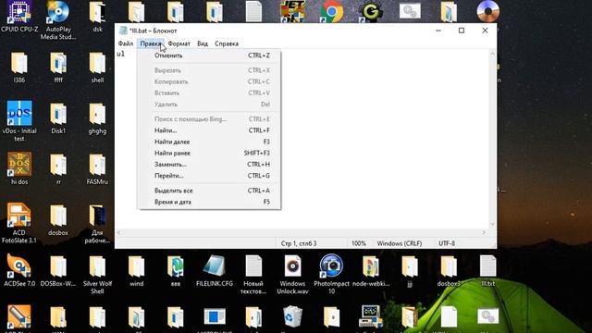Screen dimensions: 592x333
Task: Open the rr folder
Action: (58, 168)
